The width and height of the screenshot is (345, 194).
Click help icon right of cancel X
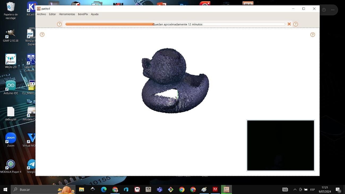pos(296,24)
